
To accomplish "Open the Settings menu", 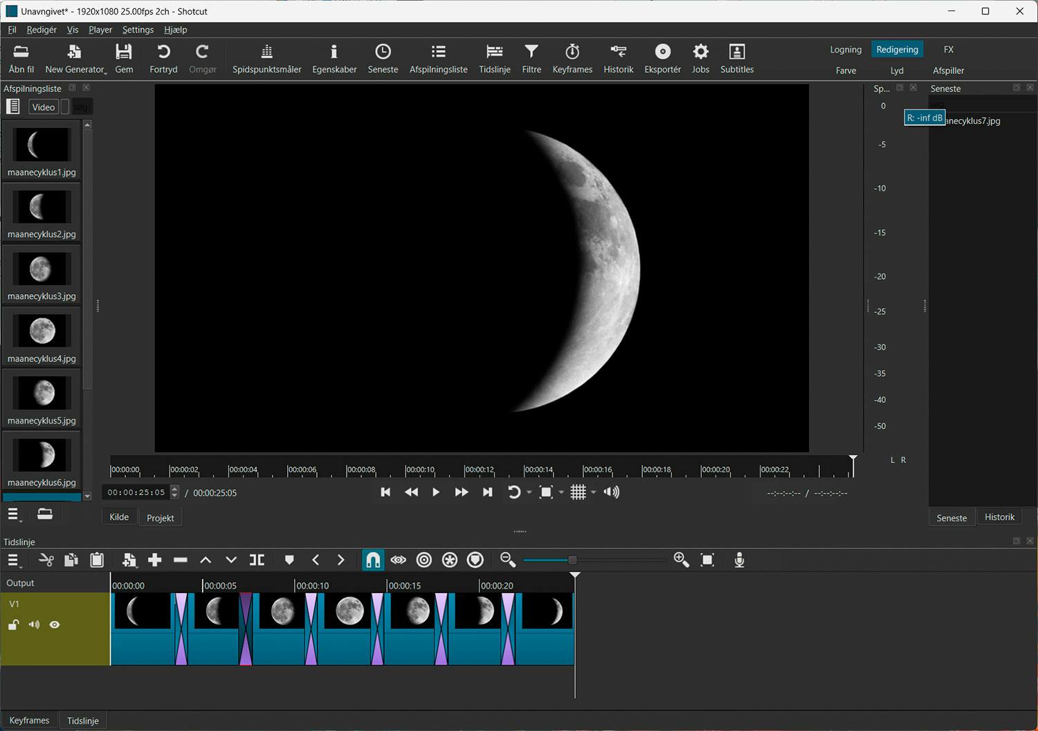I will (138, 30).
